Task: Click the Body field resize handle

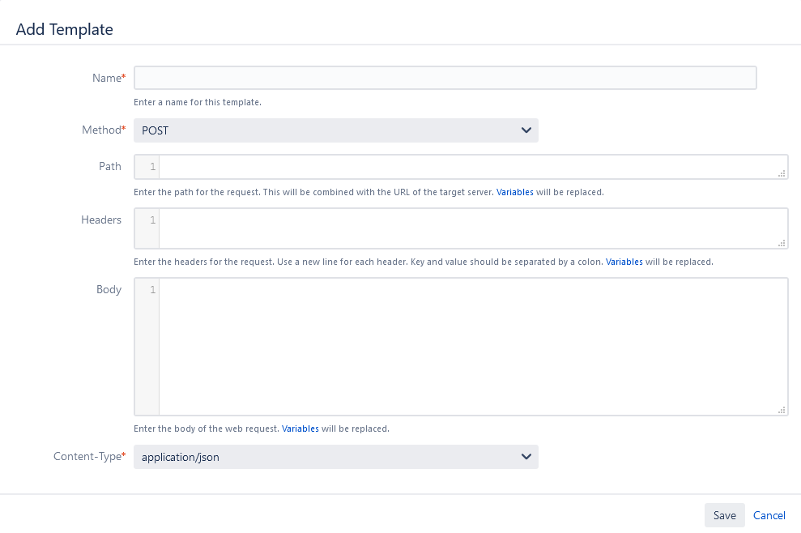Action: tap(782, 411)
